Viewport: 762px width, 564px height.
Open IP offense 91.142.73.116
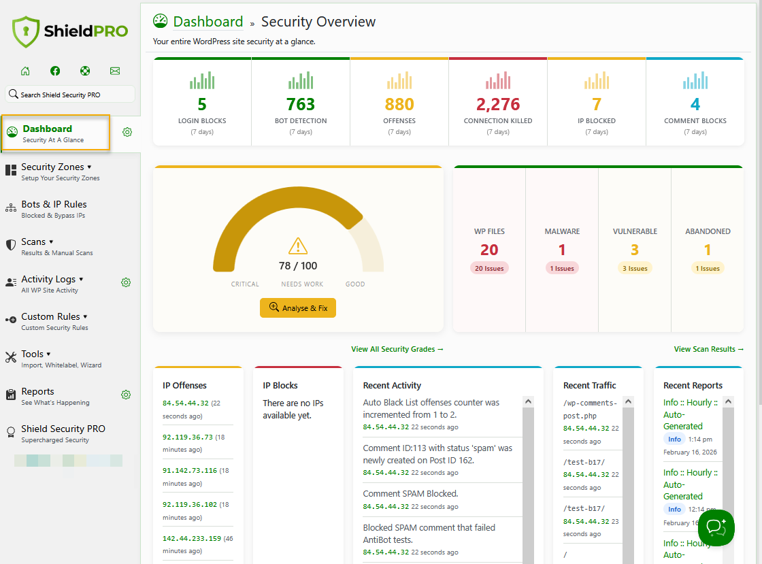pos(190,471)
